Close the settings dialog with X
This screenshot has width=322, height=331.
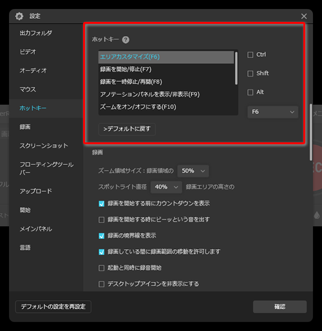pos(304,16)
